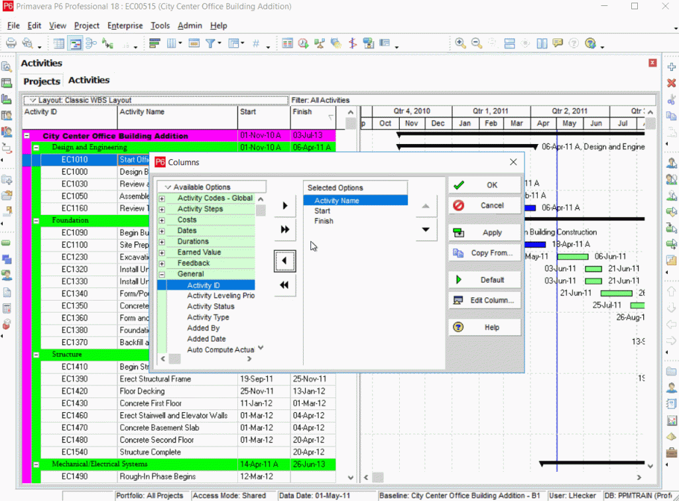Switch to the Projects tab

coord(42,82)
